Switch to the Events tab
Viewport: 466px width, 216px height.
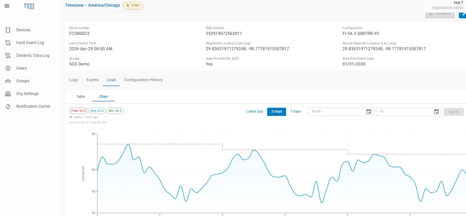point(92,80)
